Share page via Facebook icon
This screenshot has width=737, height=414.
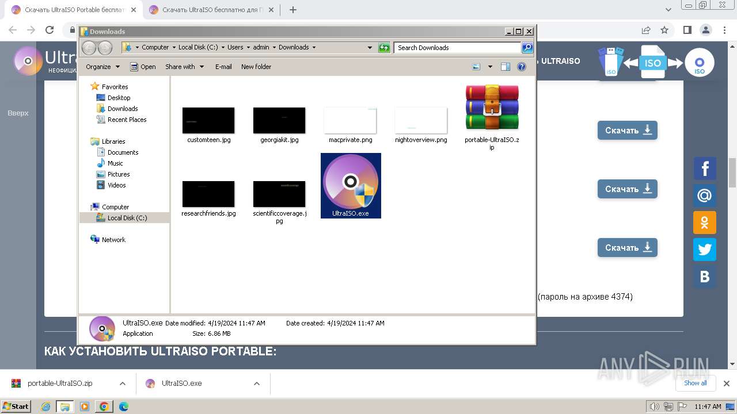(x=705, y=169)
